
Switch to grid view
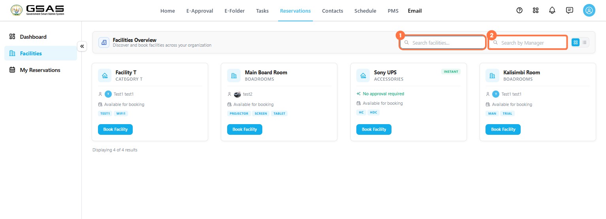click(576, 42)
